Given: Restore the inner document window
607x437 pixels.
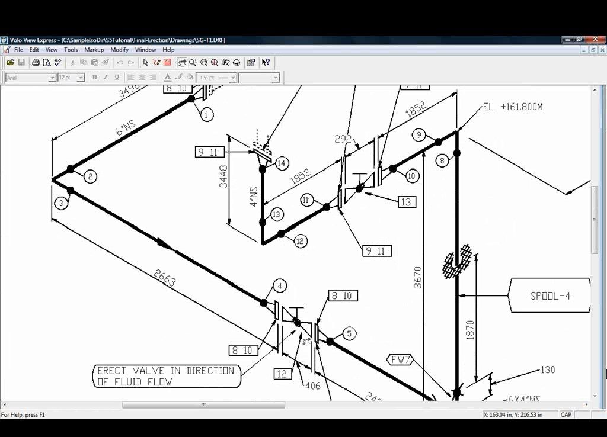Looking at the screenshot, I should tap(593, 50).
